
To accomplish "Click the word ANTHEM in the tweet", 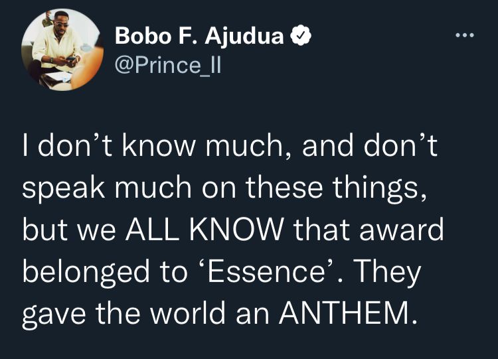I will coord(347,313).
